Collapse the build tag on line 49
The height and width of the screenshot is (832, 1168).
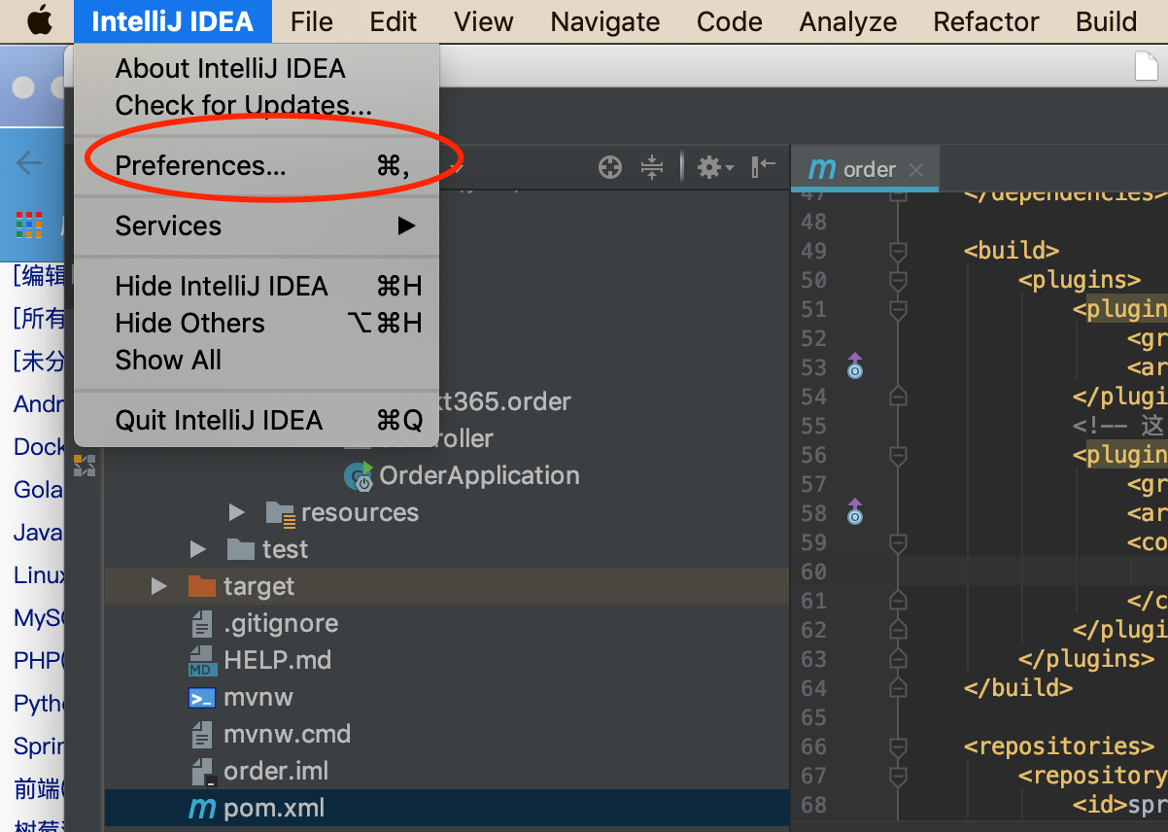tap(898, 252)
